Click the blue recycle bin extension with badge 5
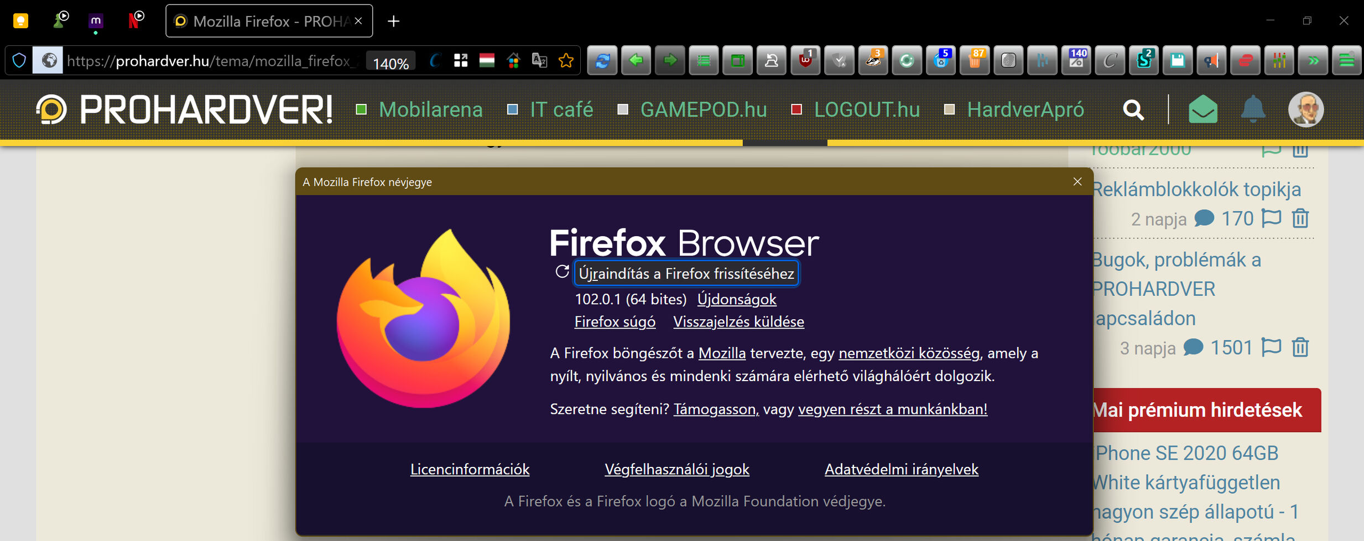1364x541 pixels. click(x=941, y=60)
